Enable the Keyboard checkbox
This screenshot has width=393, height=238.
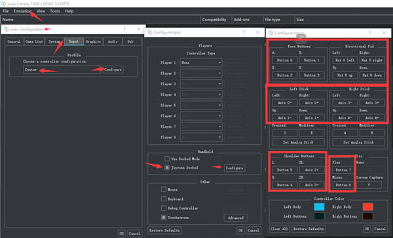tap(164, 199)
